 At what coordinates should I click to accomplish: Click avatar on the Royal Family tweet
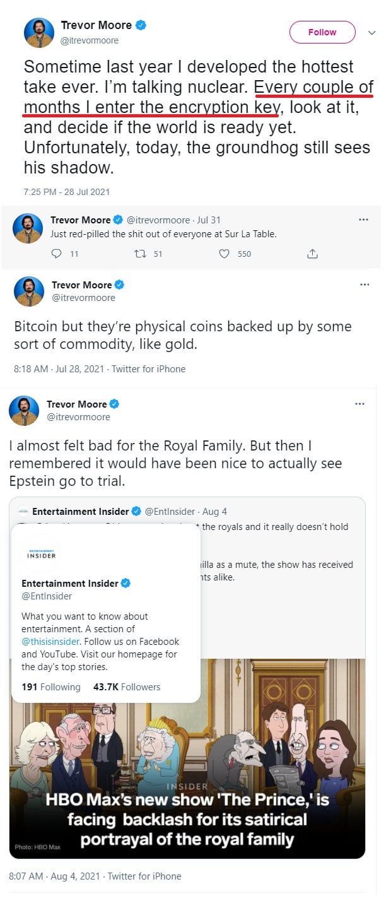(24, 411)
